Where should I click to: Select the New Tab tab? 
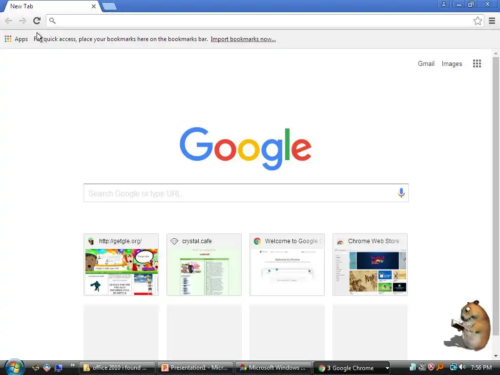point(51,6)
